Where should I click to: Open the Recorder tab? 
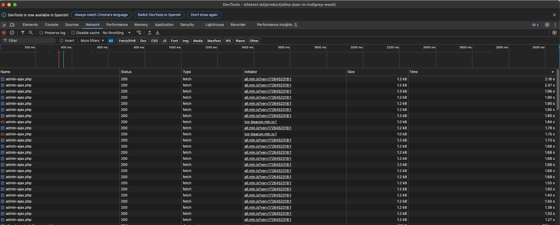point(238,25)
